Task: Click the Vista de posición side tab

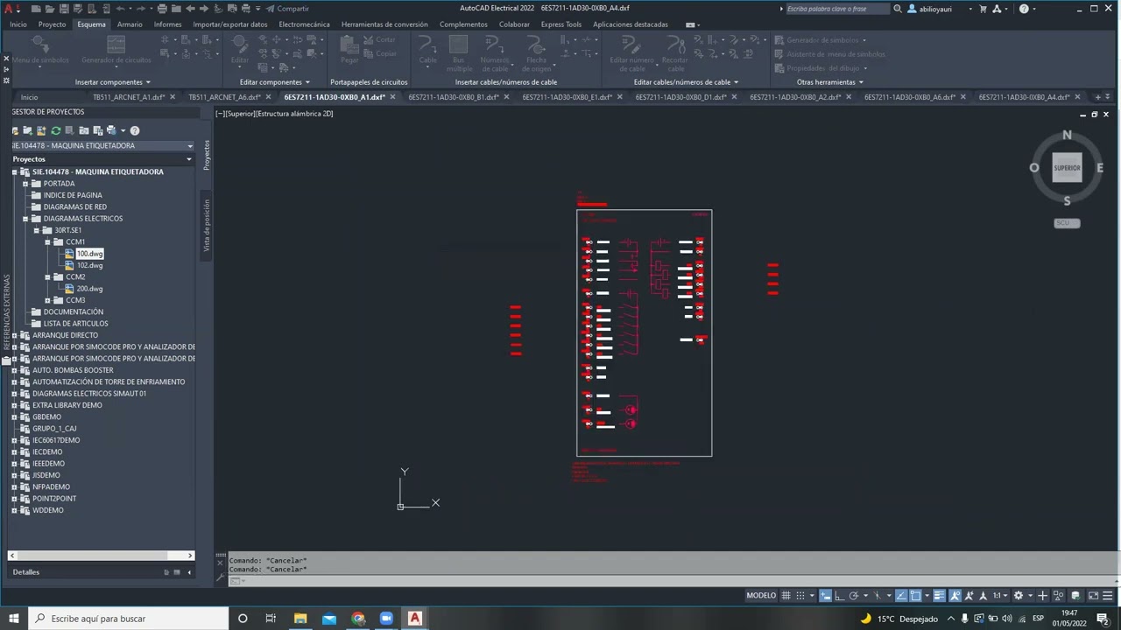Action: coord(207,226)
